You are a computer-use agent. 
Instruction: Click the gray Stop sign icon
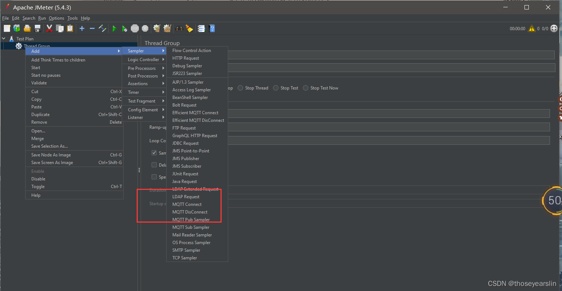135,28
